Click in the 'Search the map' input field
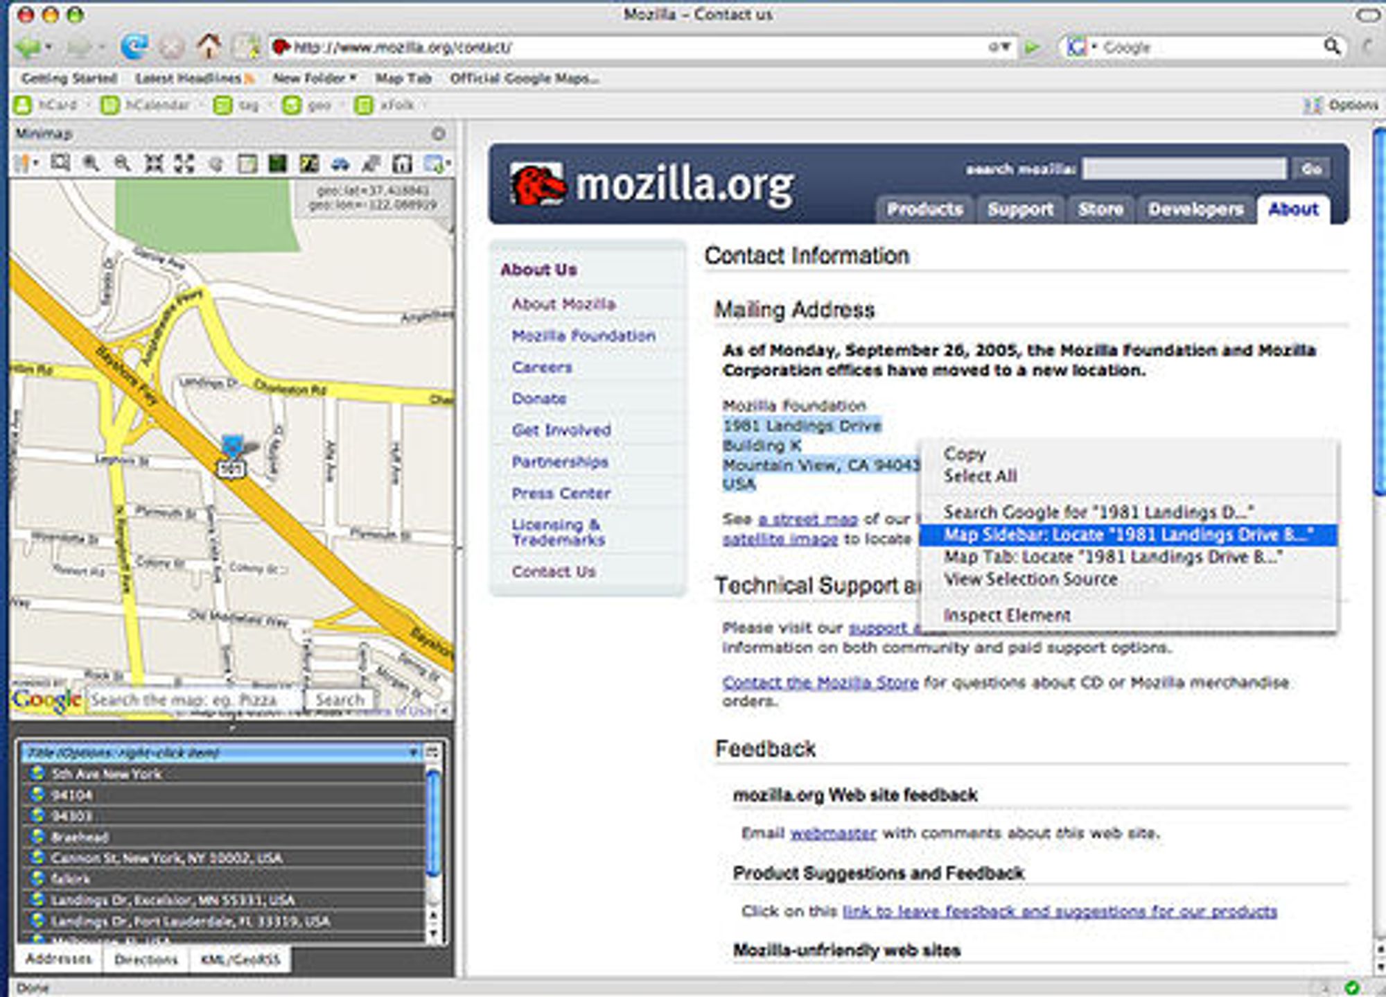 click(x=194, y=700)
